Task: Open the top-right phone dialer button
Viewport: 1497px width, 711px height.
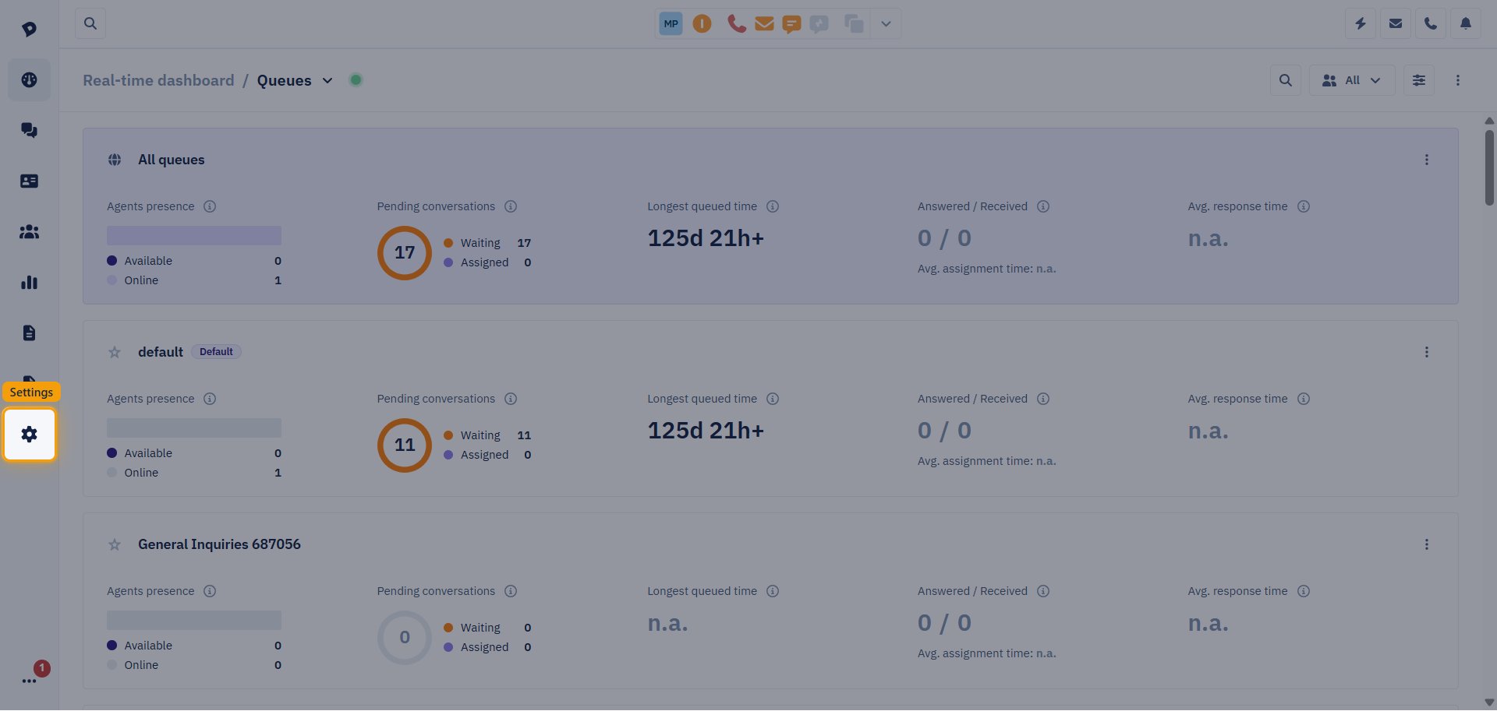Action: click(1431, 23)
